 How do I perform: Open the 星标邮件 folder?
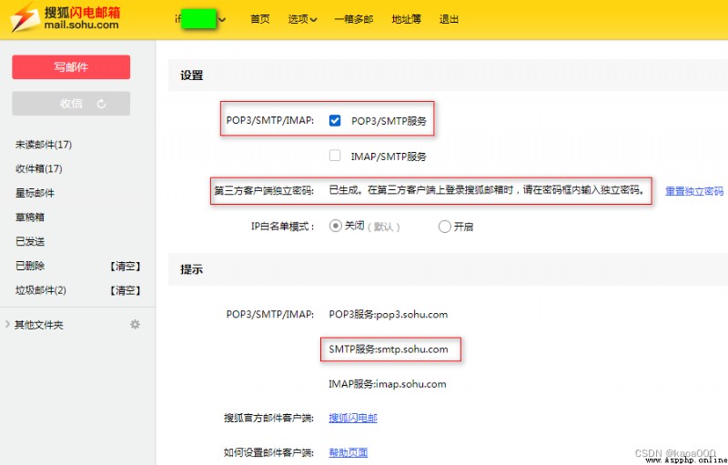35,193
